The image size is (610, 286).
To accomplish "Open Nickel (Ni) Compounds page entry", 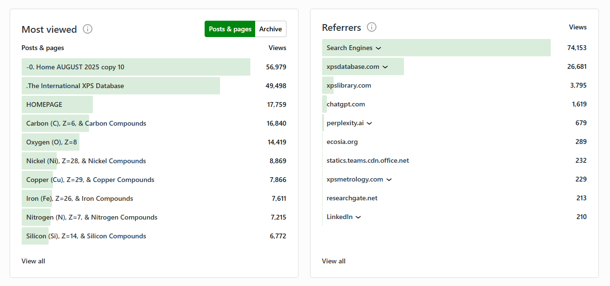I will [86, 161].
